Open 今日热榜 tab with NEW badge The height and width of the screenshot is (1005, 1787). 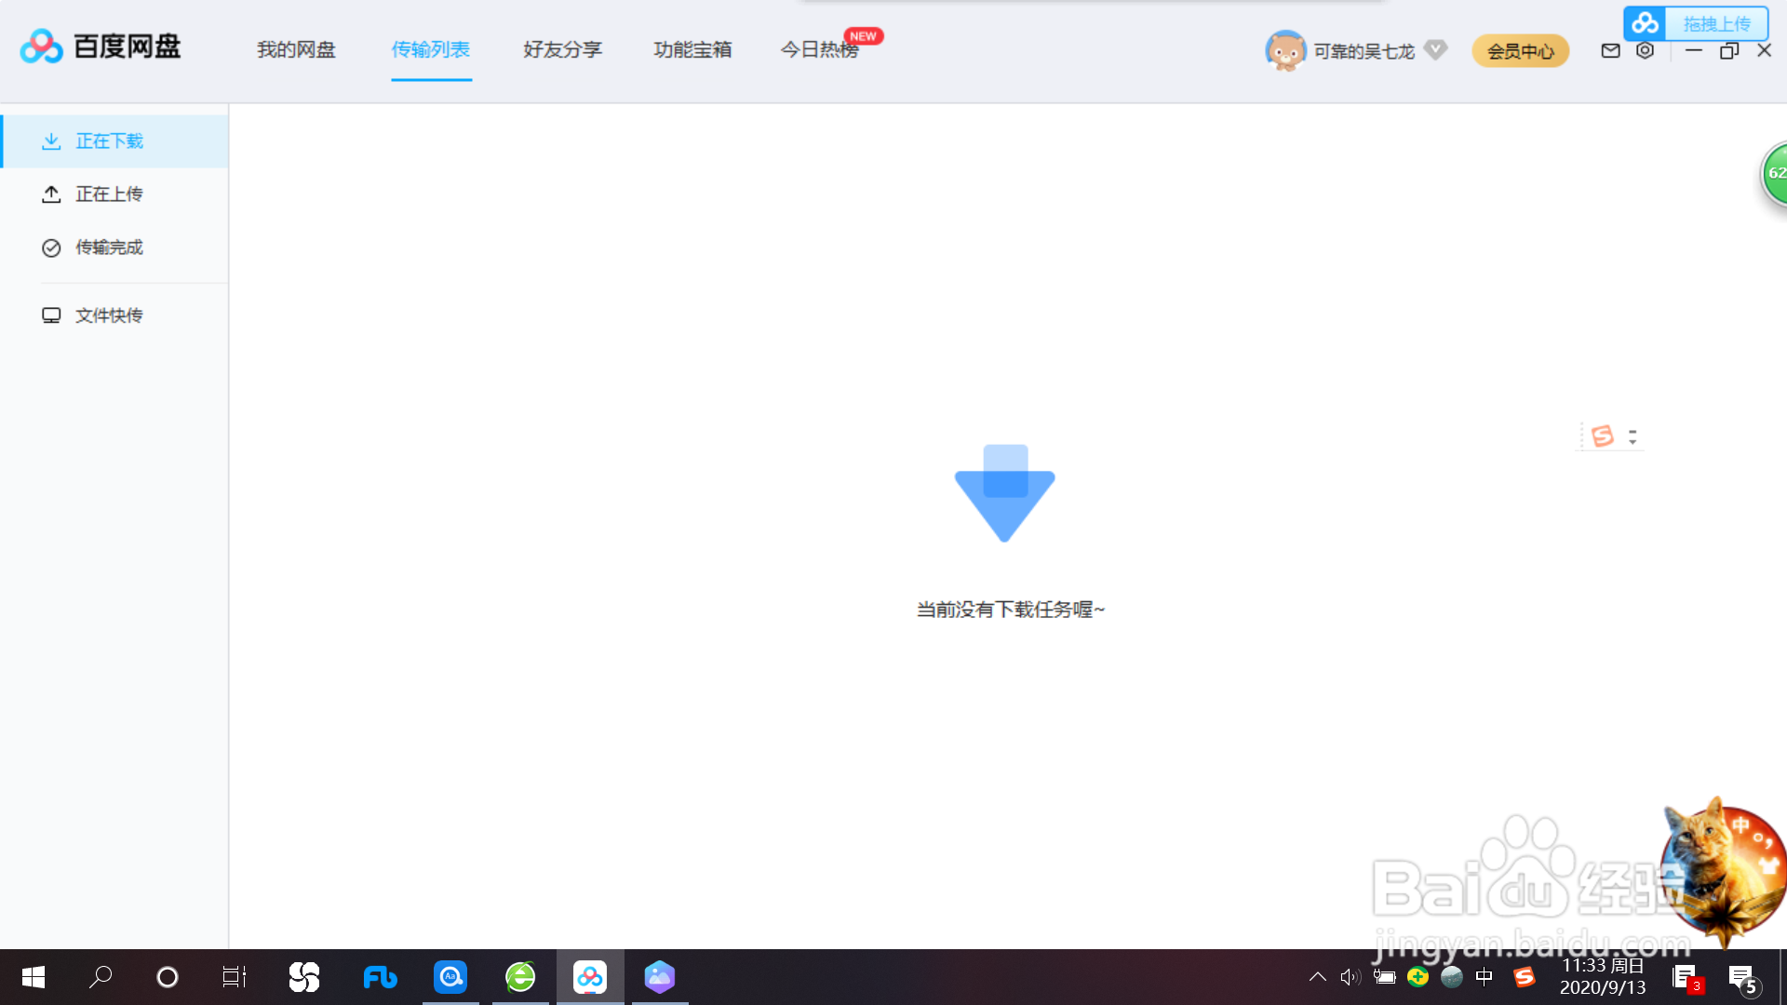[x=819, y=49]
